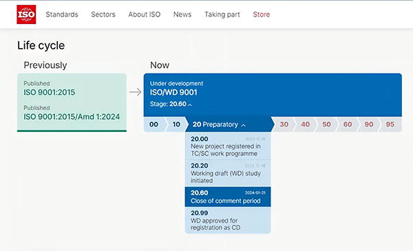Select stage 30 in life cycle

point(284,124)
